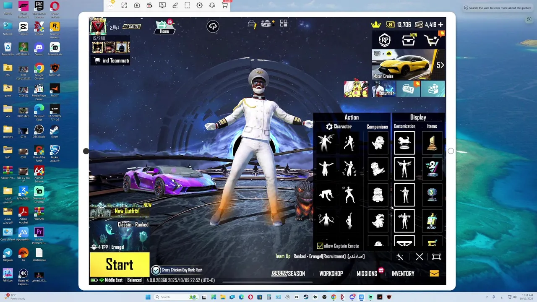Open the New Outfits promo banner
The width and height of the screenshot is (537, 302).
[x=120, y=210]
